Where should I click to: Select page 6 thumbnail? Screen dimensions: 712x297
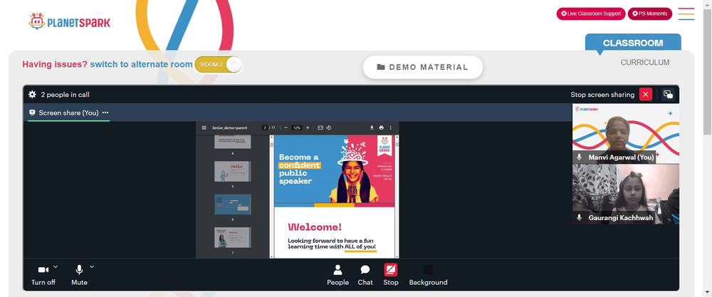pos(233,205)
